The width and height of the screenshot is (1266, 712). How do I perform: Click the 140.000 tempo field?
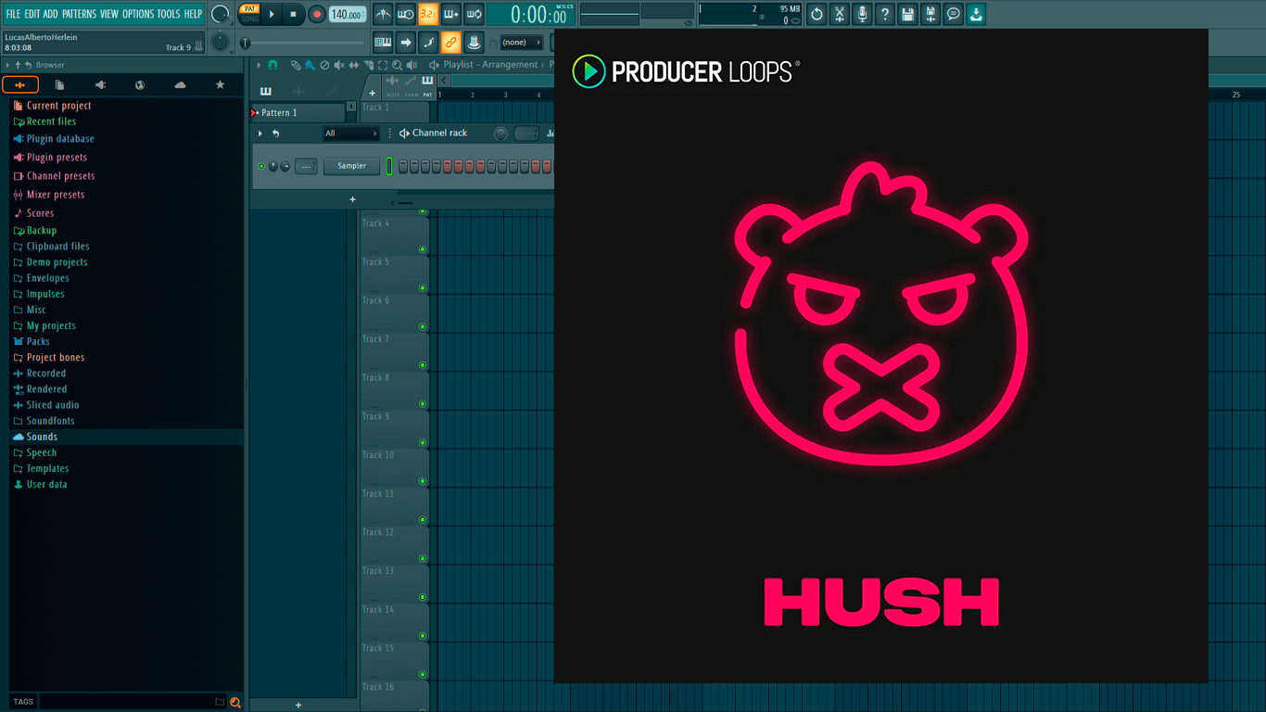pos(347,15)
